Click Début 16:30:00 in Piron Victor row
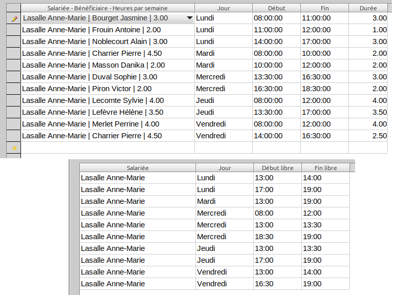This screenshot has width=395, height=295. click(277, 89)
